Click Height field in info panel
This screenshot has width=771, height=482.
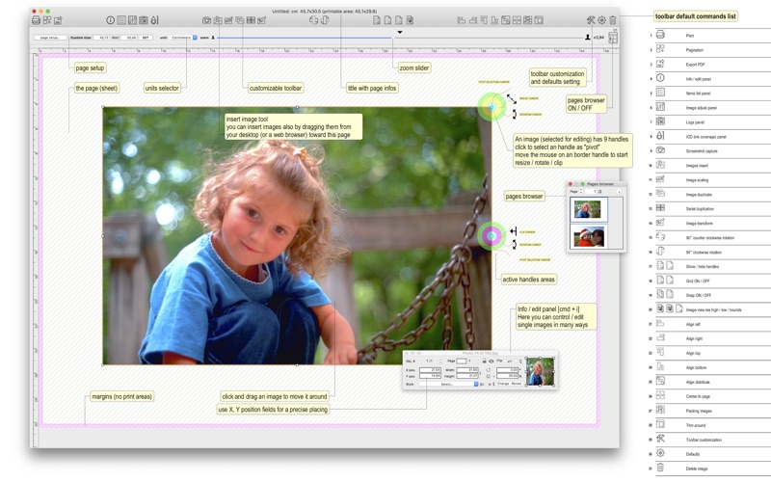[x=467, y=376]
